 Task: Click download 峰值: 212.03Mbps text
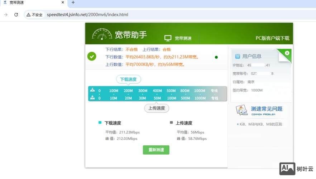(121, 139)
